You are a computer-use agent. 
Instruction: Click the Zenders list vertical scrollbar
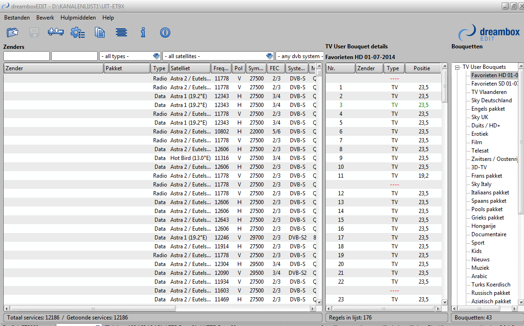[x=319, y=184]
